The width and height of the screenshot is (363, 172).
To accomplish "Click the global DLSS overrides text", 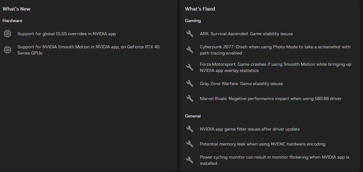I will coord(66,34).
